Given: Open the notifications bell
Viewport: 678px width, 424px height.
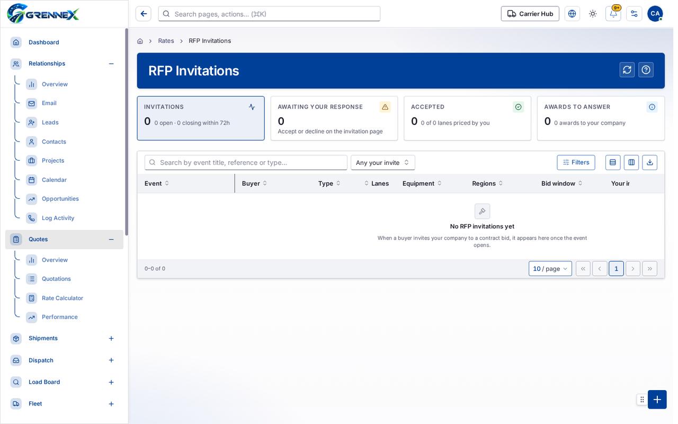Looking at the screenshot, I should tap(613, 14).
